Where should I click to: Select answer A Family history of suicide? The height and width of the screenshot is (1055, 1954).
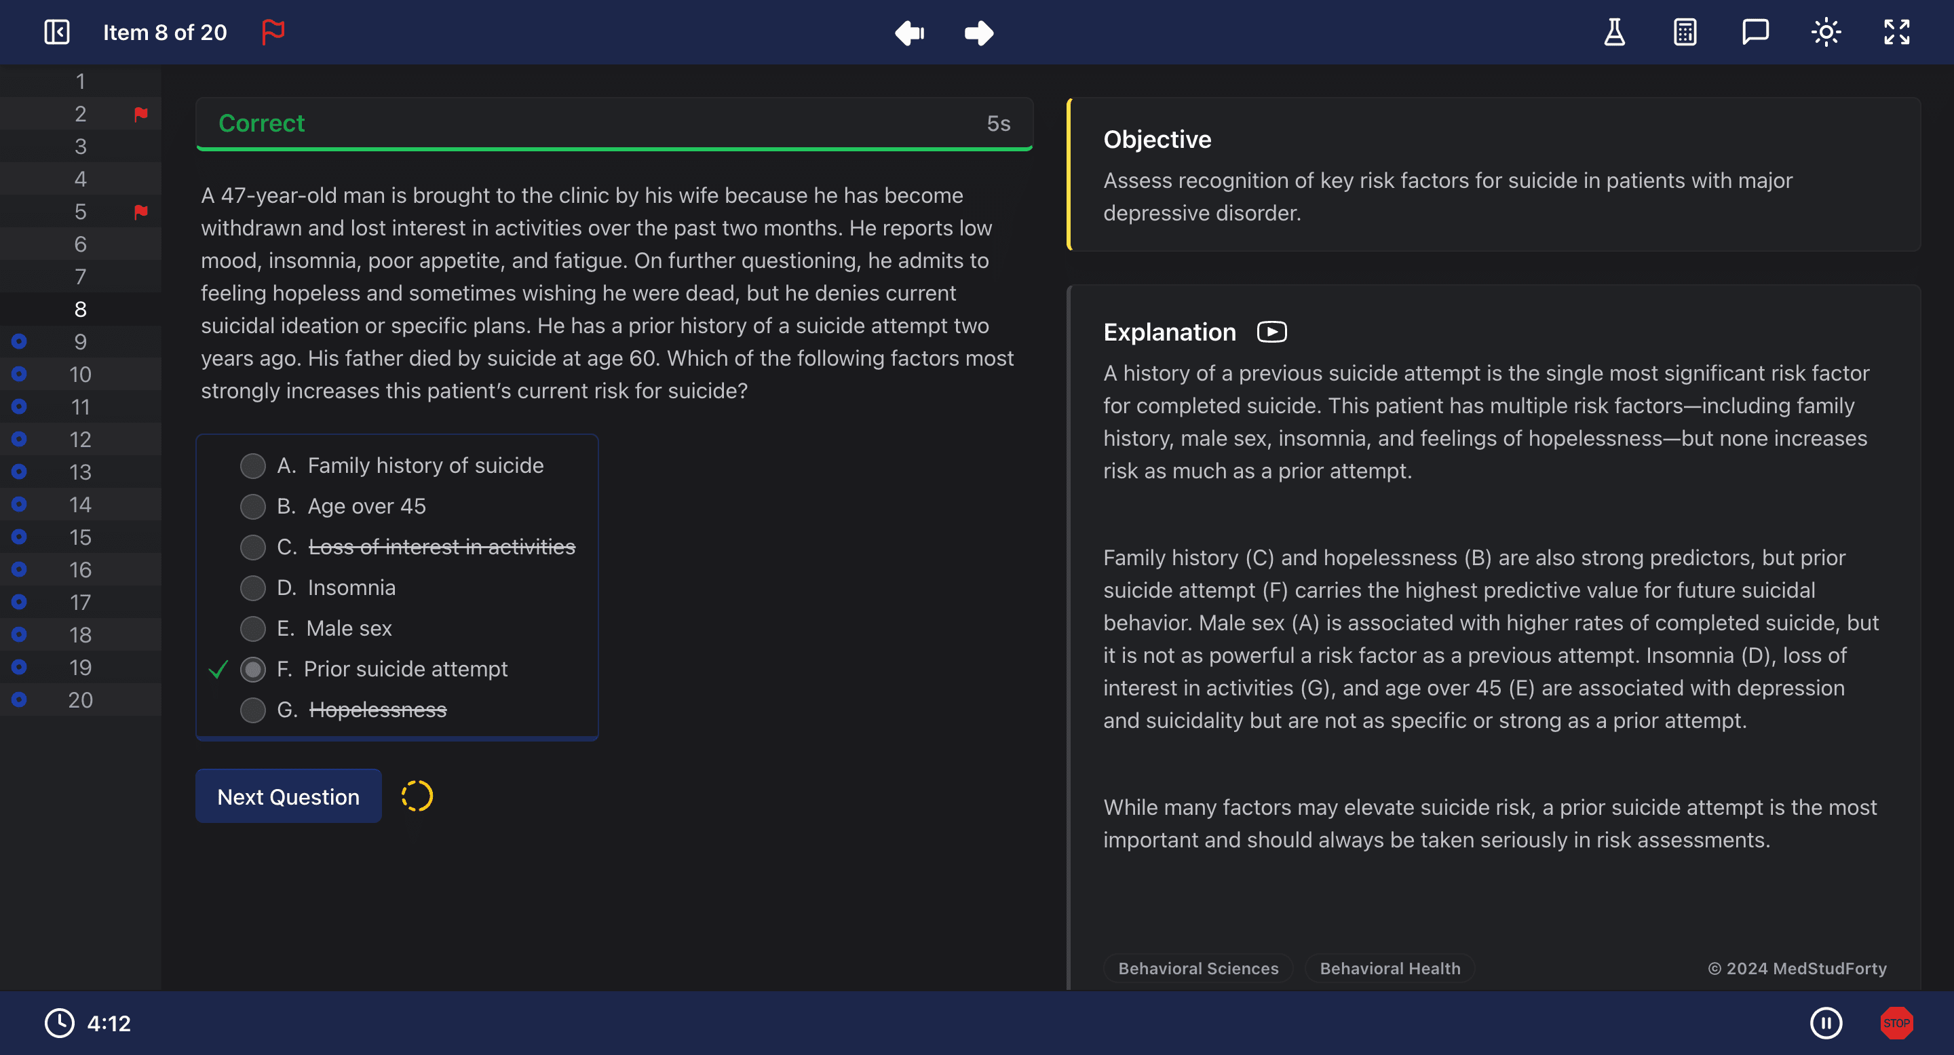(252, 465)
